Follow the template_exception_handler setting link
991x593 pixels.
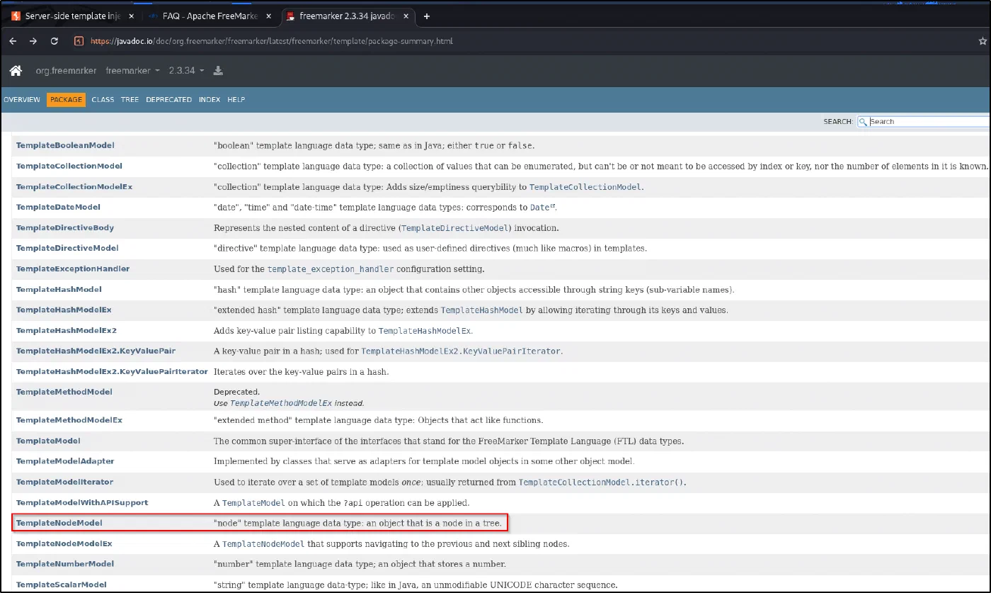[331, 269]
